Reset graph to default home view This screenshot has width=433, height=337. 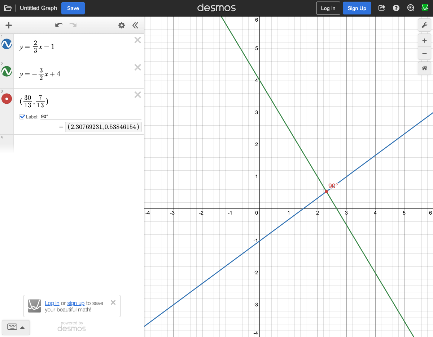click(x=425, y=68)
